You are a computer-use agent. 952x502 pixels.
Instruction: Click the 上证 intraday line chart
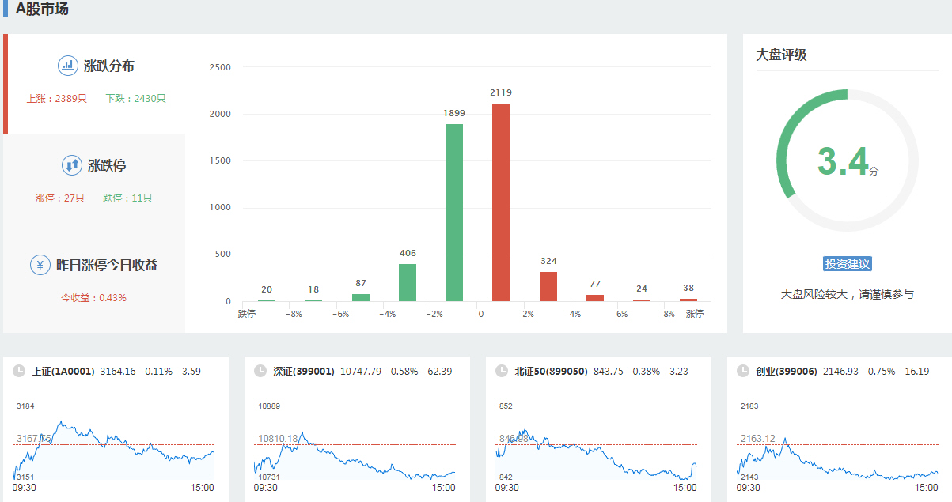(113, 452)
